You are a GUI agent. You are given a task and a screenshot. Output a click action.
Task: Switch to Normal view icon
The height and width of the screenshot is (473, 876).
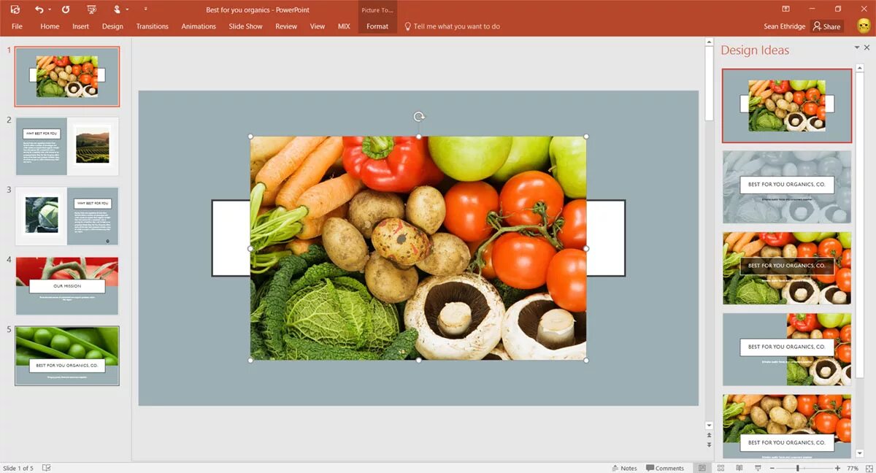pos(702,468)
